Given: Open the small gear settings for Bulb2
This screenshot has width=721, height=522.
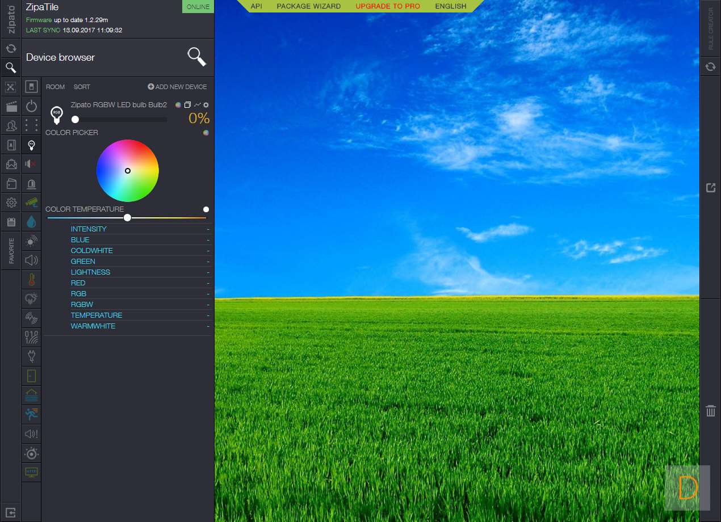Looking at the screenshot, I should click(206, 105).
